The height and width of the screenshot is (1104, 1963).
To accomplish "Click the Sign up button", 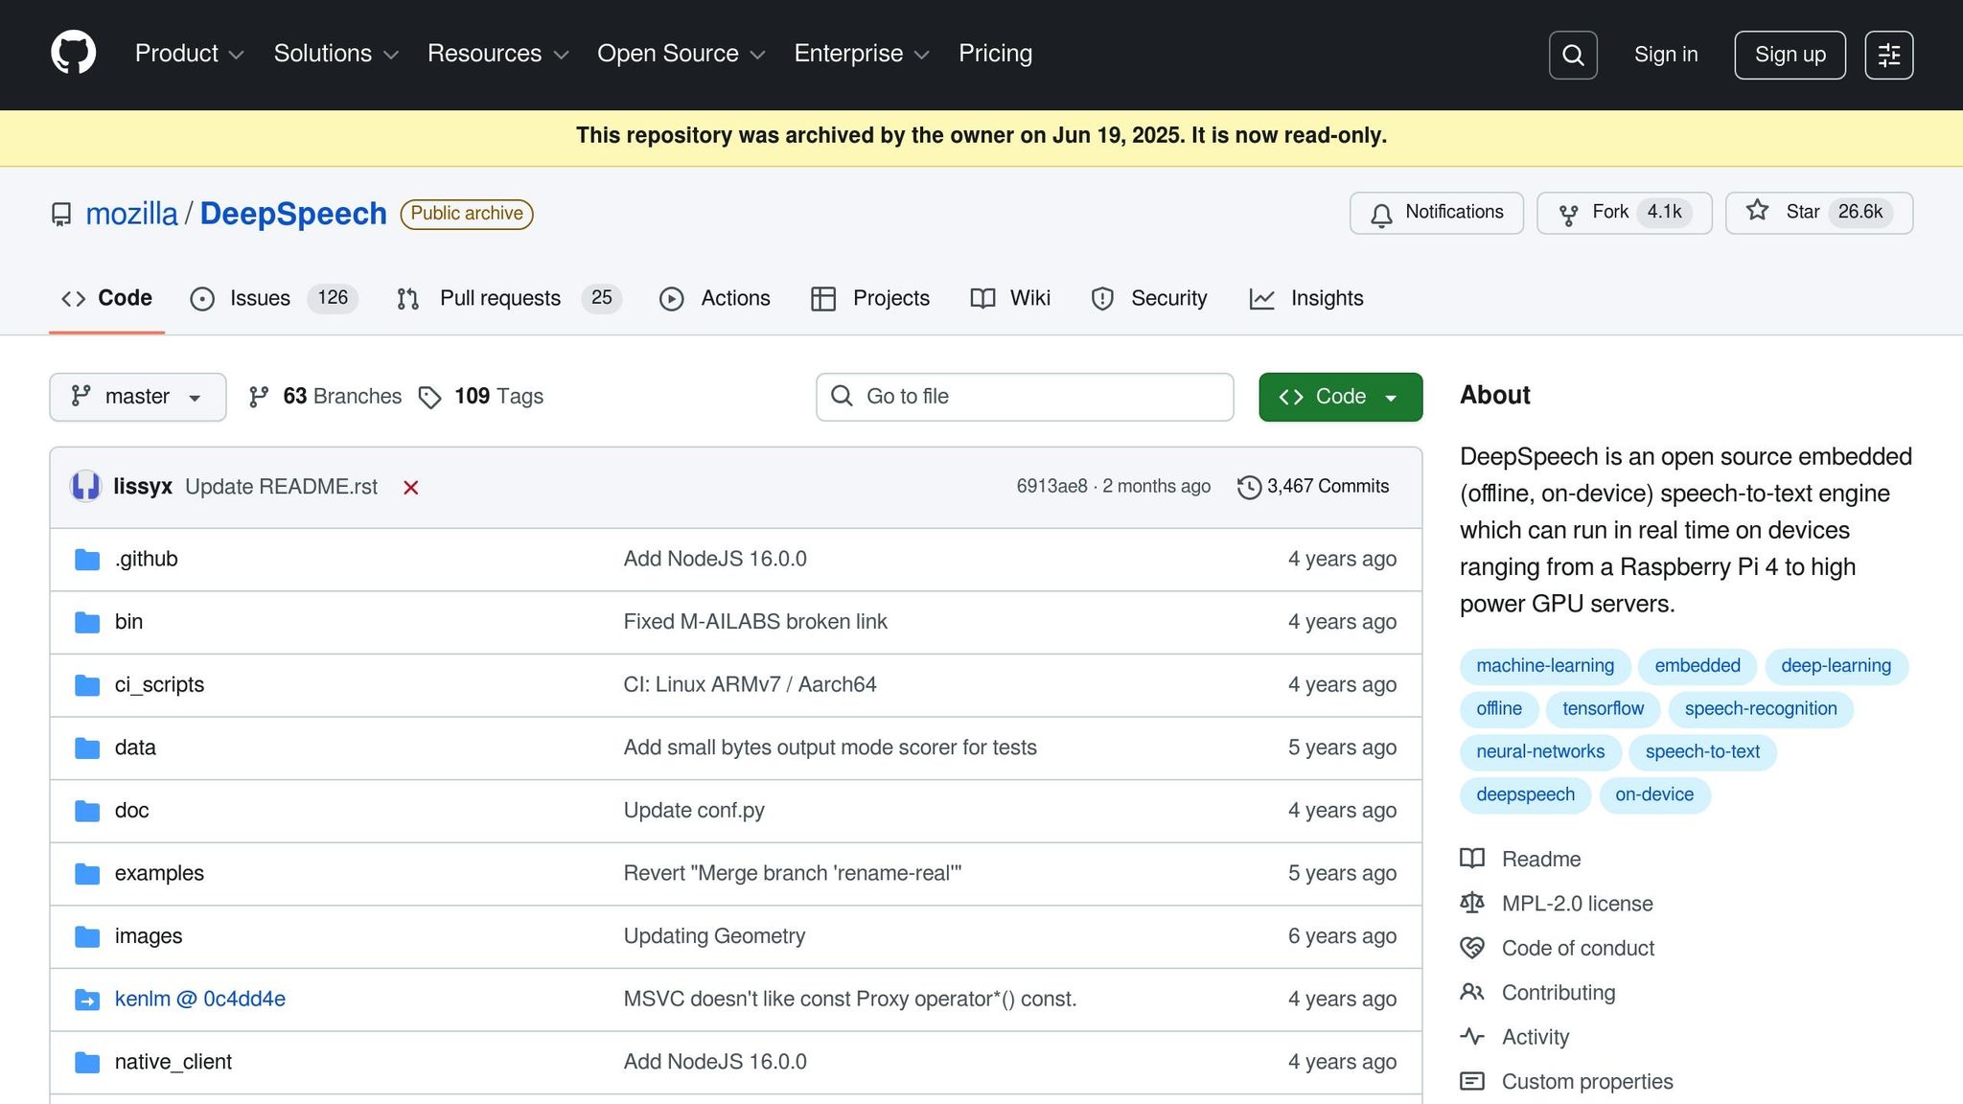I will [1790, 55].
